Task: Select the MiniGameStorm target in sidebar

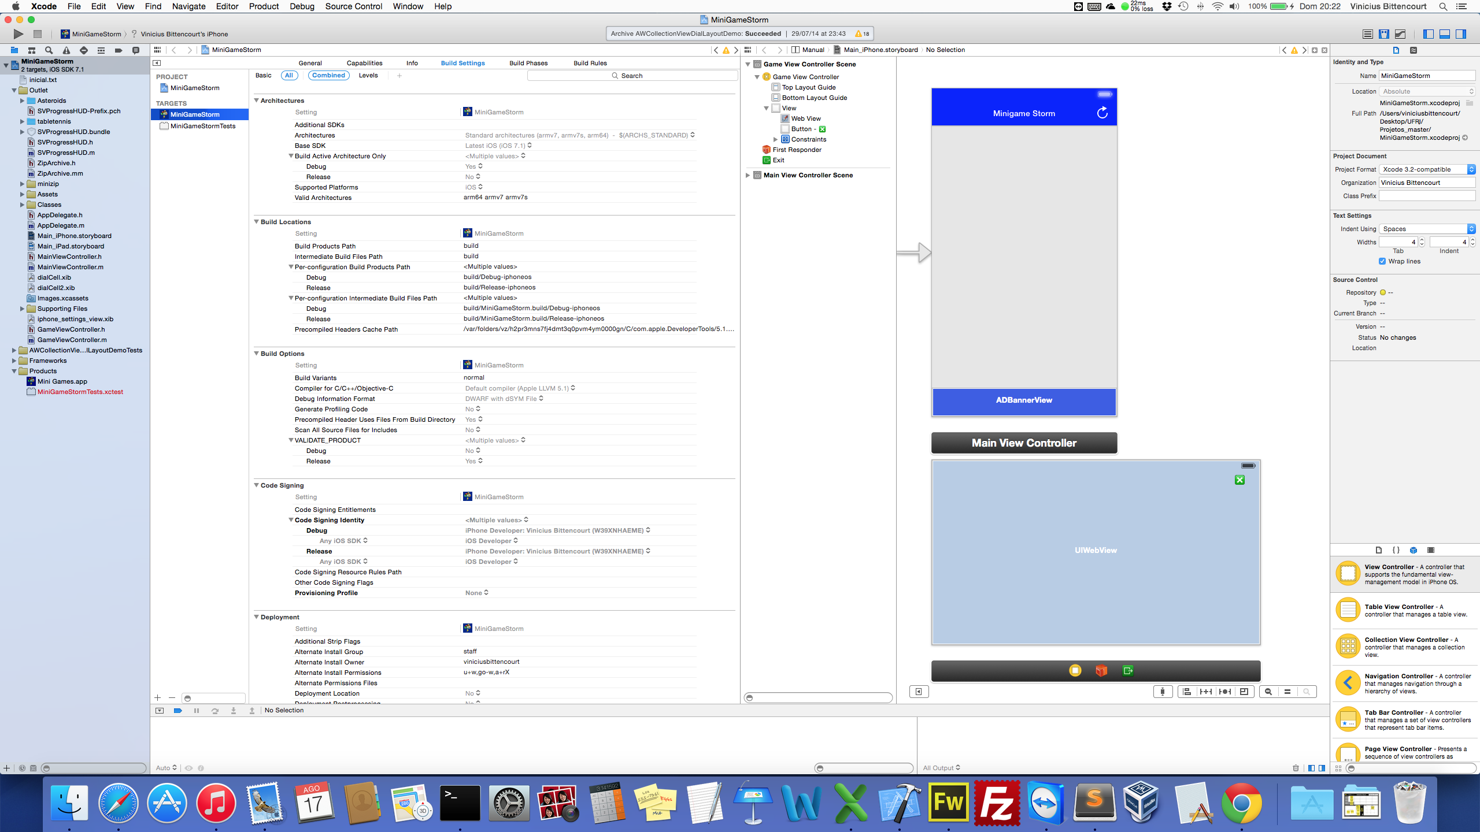Action: point(194,114)
